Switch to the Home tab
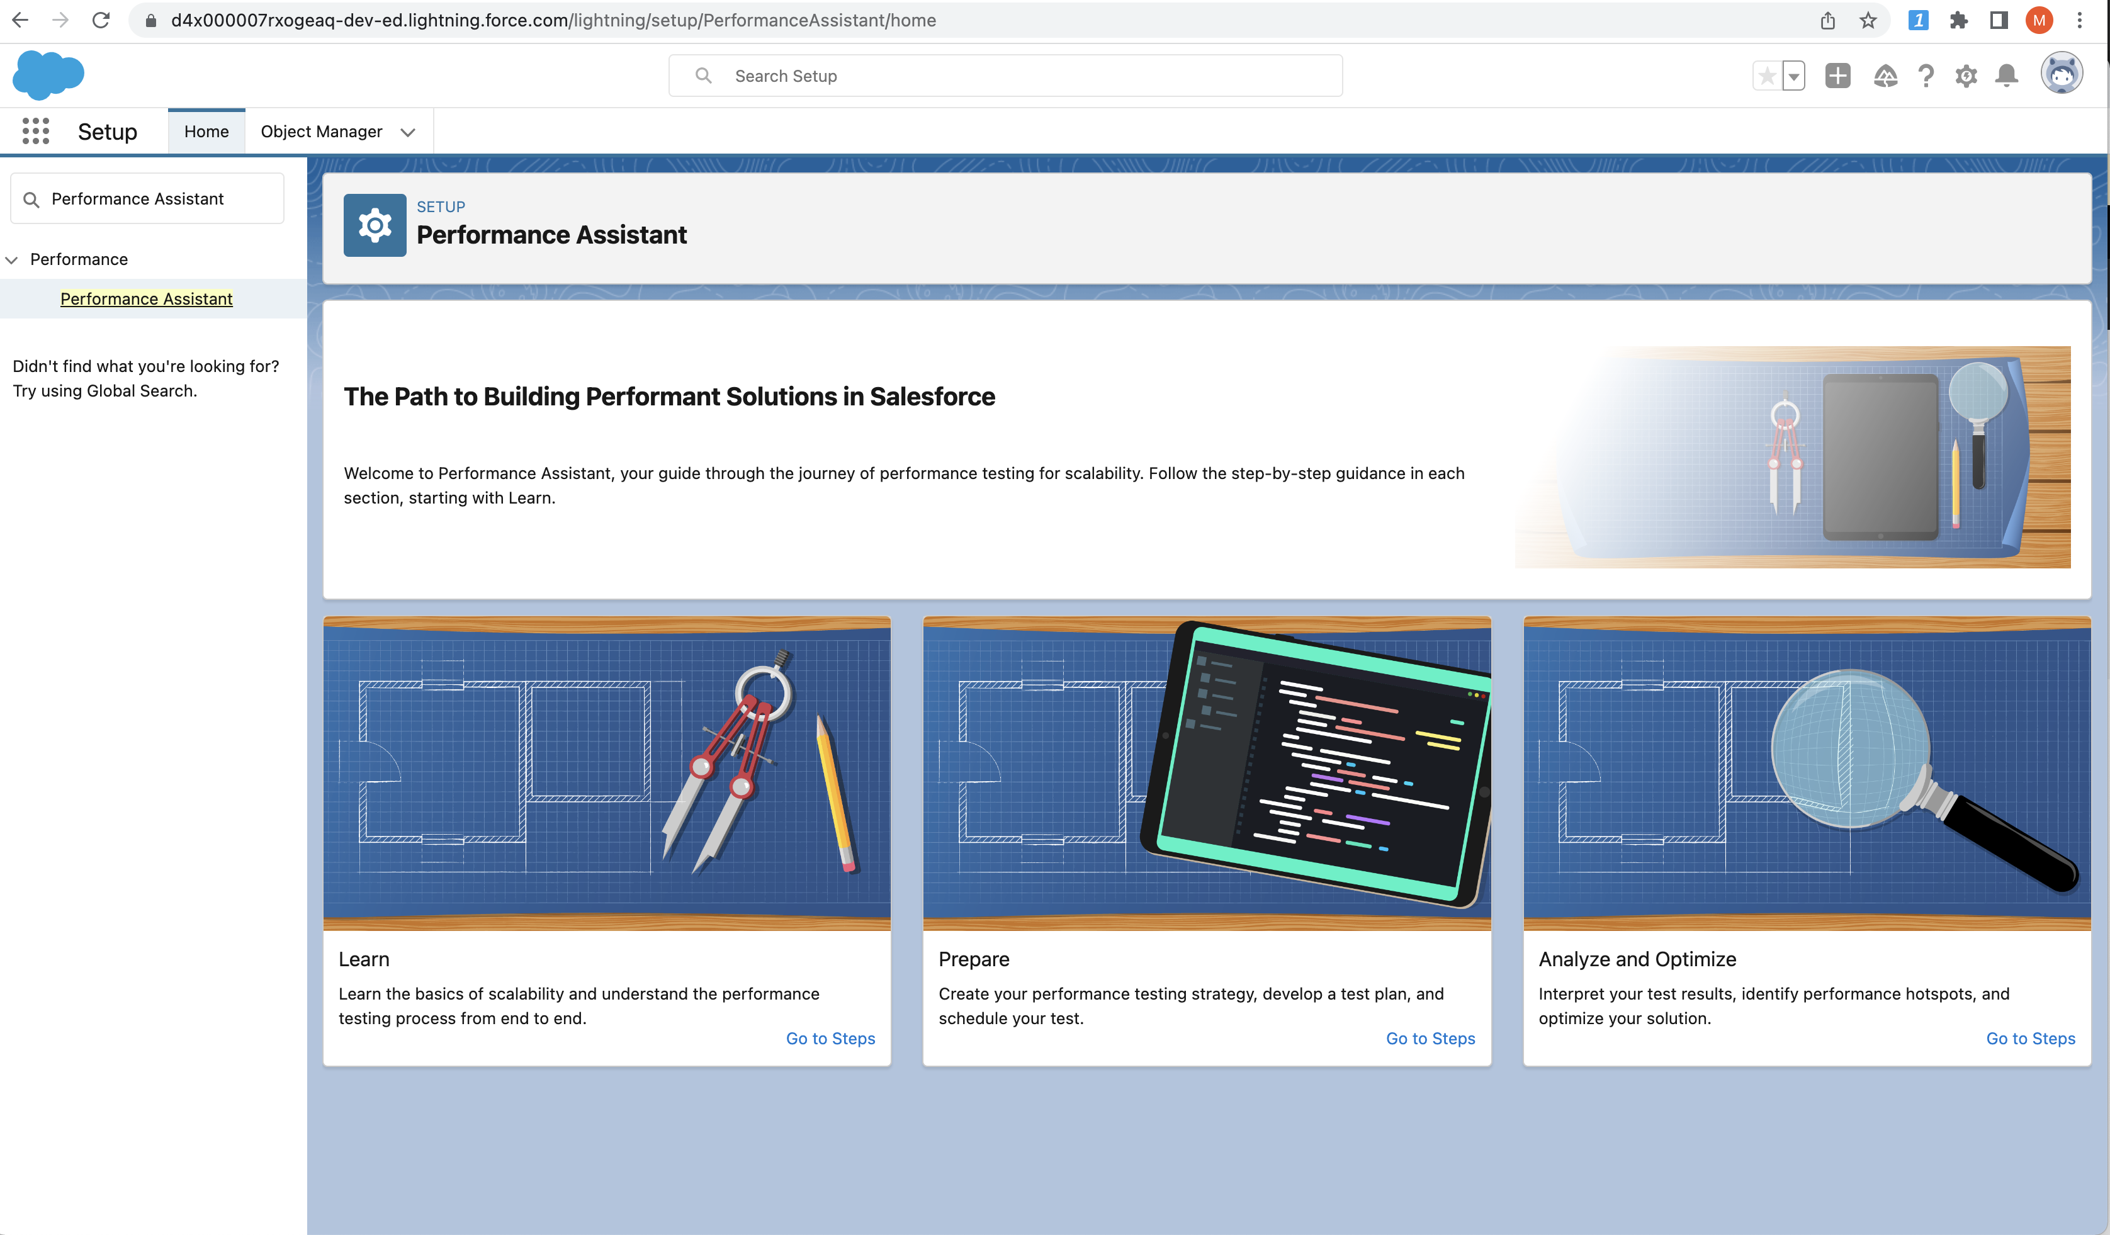The image size is (2110, 1235). 206,132
